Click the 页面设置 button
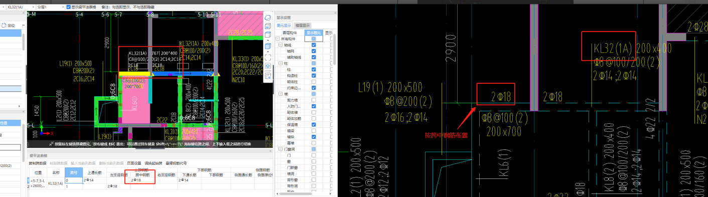This screenshot has width=708, height=197. [x=134, y=163]
